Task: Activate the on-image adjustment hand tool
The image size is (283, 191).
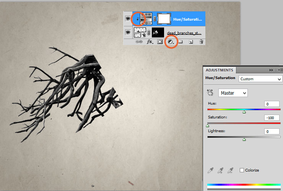Action: (210, 92)
